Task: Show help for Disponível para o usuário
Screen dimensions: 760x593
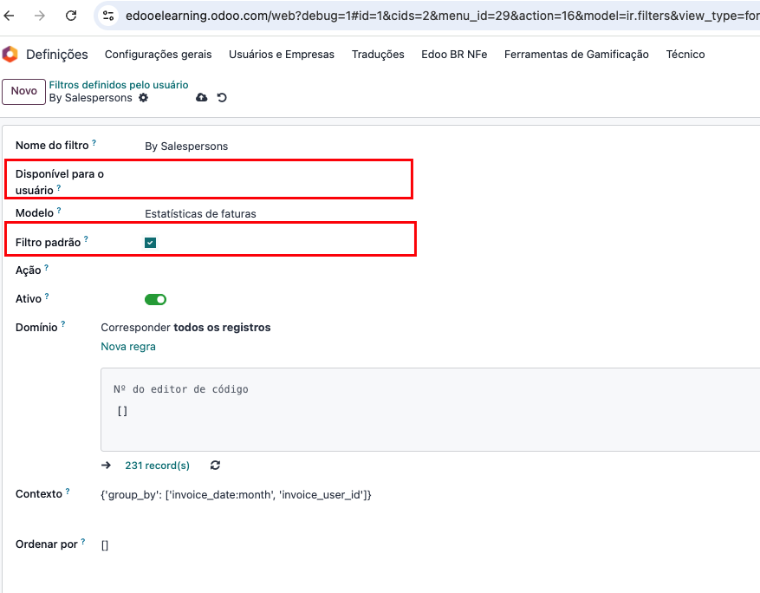Action: [x=59, y=187]
